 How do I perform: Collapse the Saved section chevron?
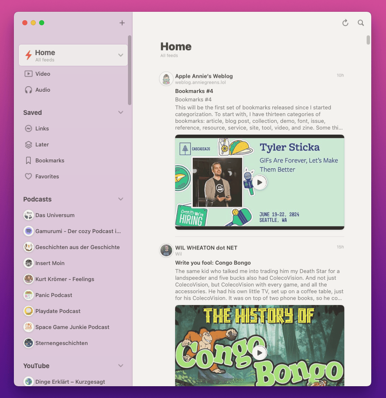coord(121,112)
